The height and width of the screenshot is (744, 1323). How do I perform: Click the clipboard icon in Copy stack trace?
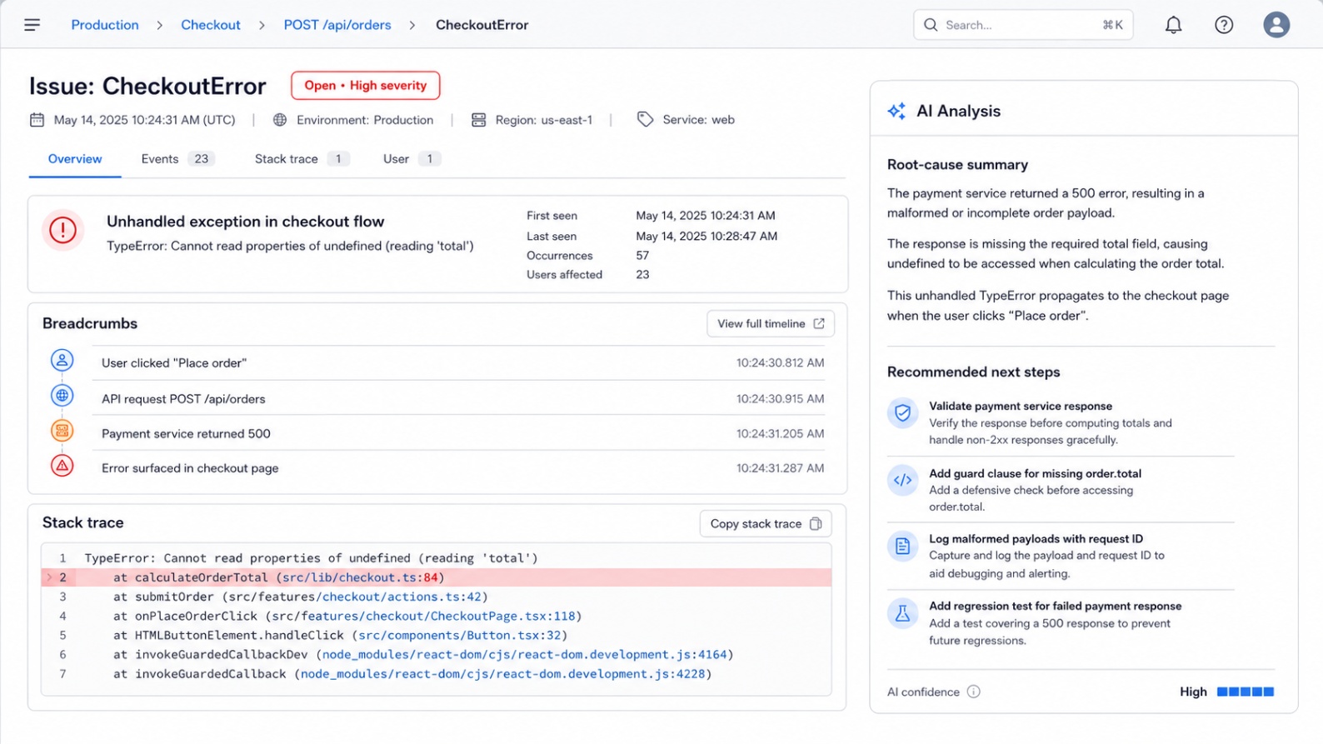(x=816, y=524)
